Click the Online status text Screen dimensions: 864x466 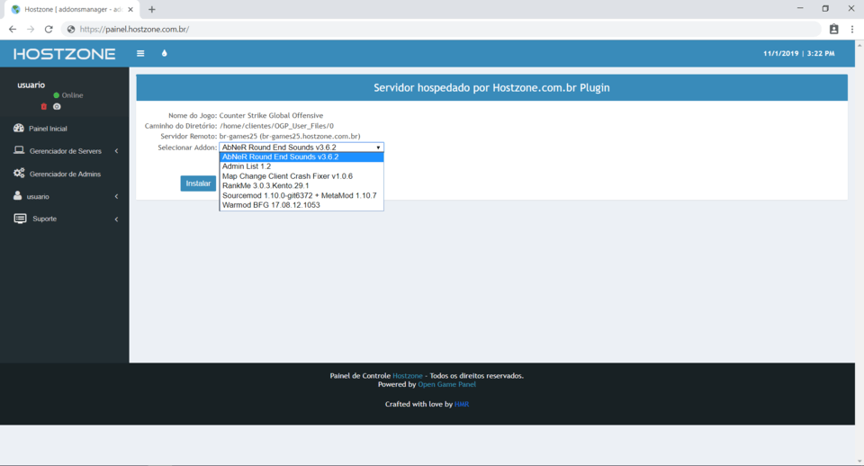(x=72, y=95)
